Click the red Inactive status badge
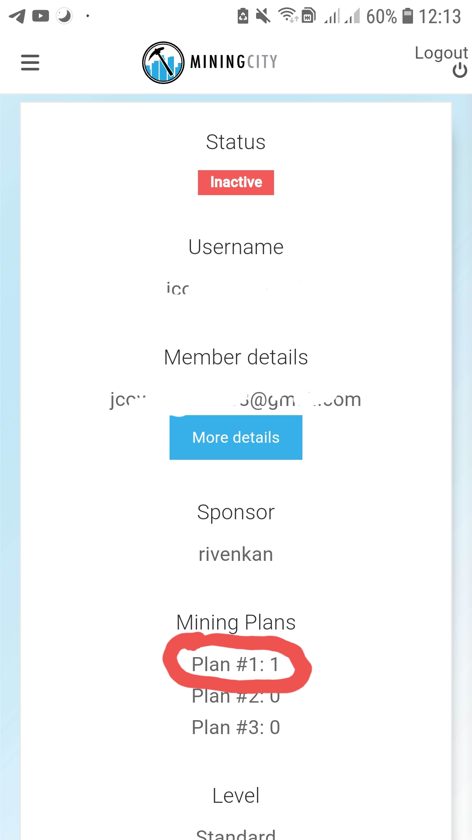Screen dimensions: 472x840 coord(236,182)
